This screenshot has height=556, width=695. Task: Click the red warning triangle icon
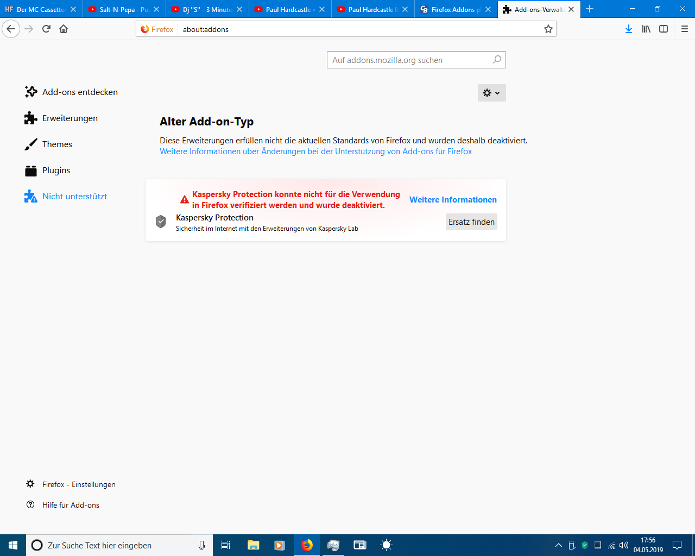tap(185, 200)
